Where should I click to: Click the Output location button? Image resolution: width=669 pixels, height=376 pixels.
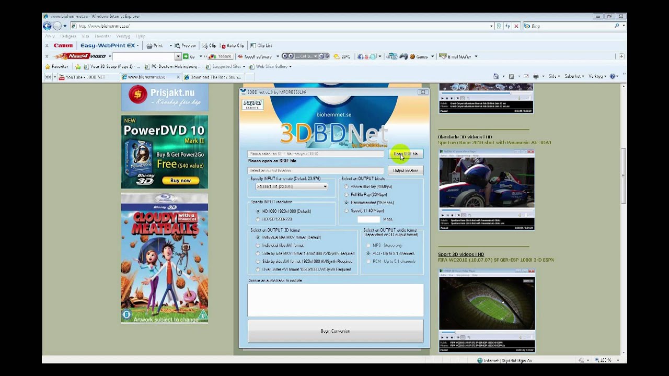click(x=406, y=171)
